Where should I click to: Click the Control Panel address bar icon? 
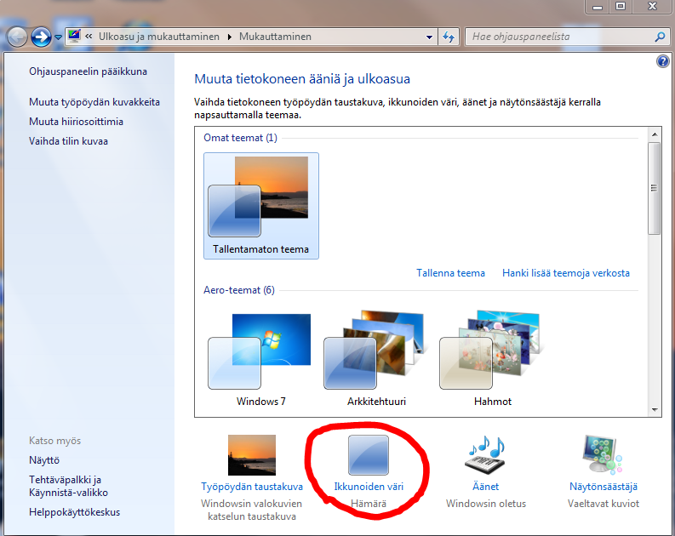74,36
